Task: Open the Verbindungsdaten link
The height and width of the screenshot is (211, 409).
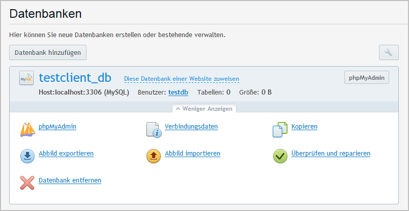Action: point(191,127)
